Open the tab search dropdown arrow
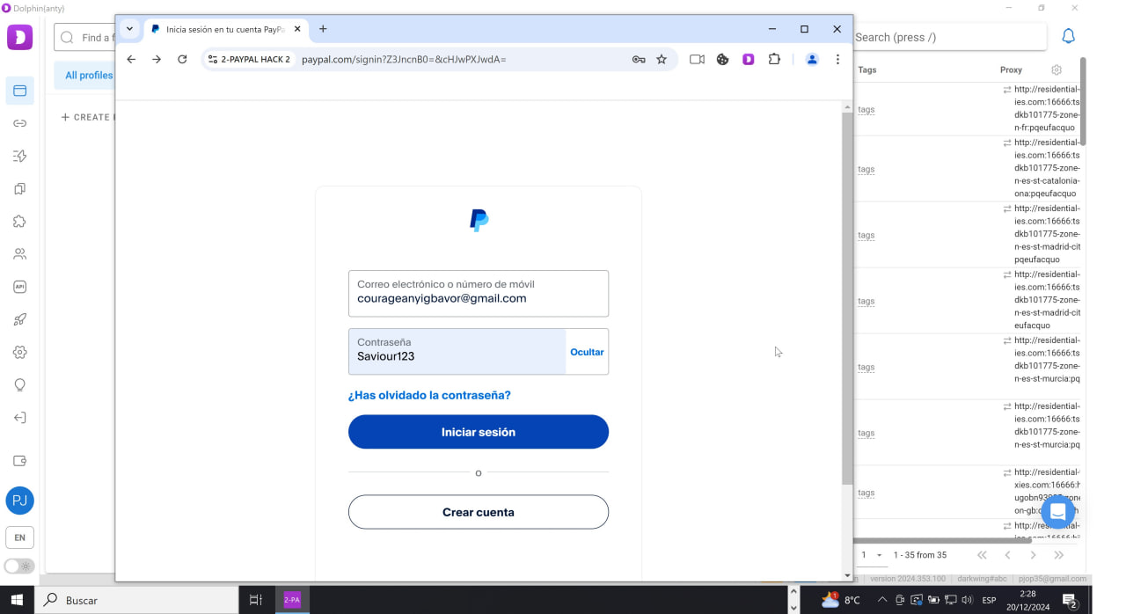Screen dimensions: 1126x614 pos(129,28)
